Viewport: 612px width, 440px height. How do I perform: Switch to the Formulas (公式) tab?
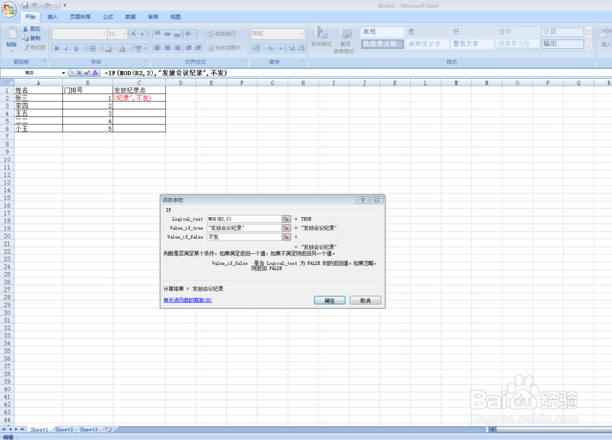point(108,17)
